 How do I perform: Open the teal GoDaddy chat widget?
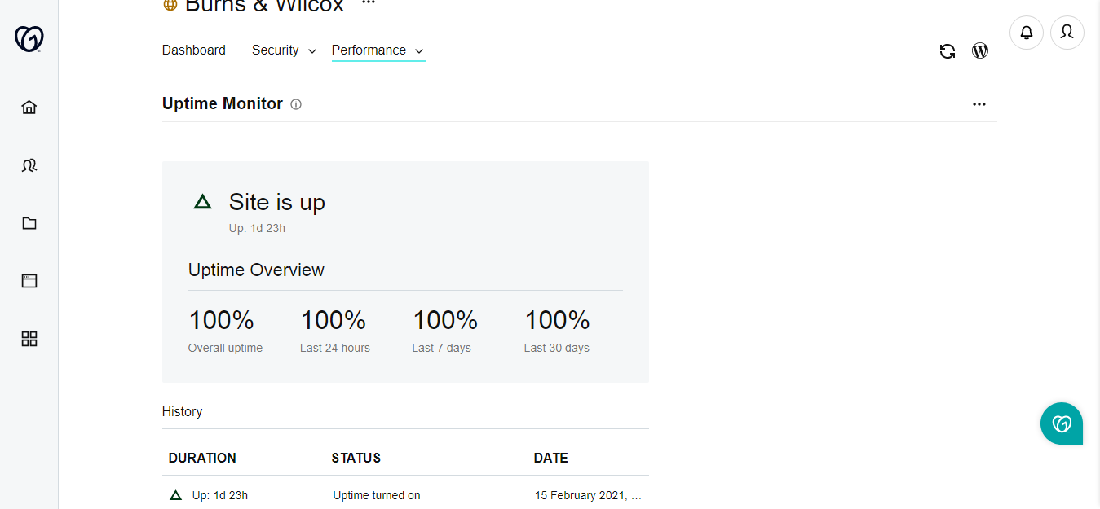pyautogui.click(x=1062, y=423)
